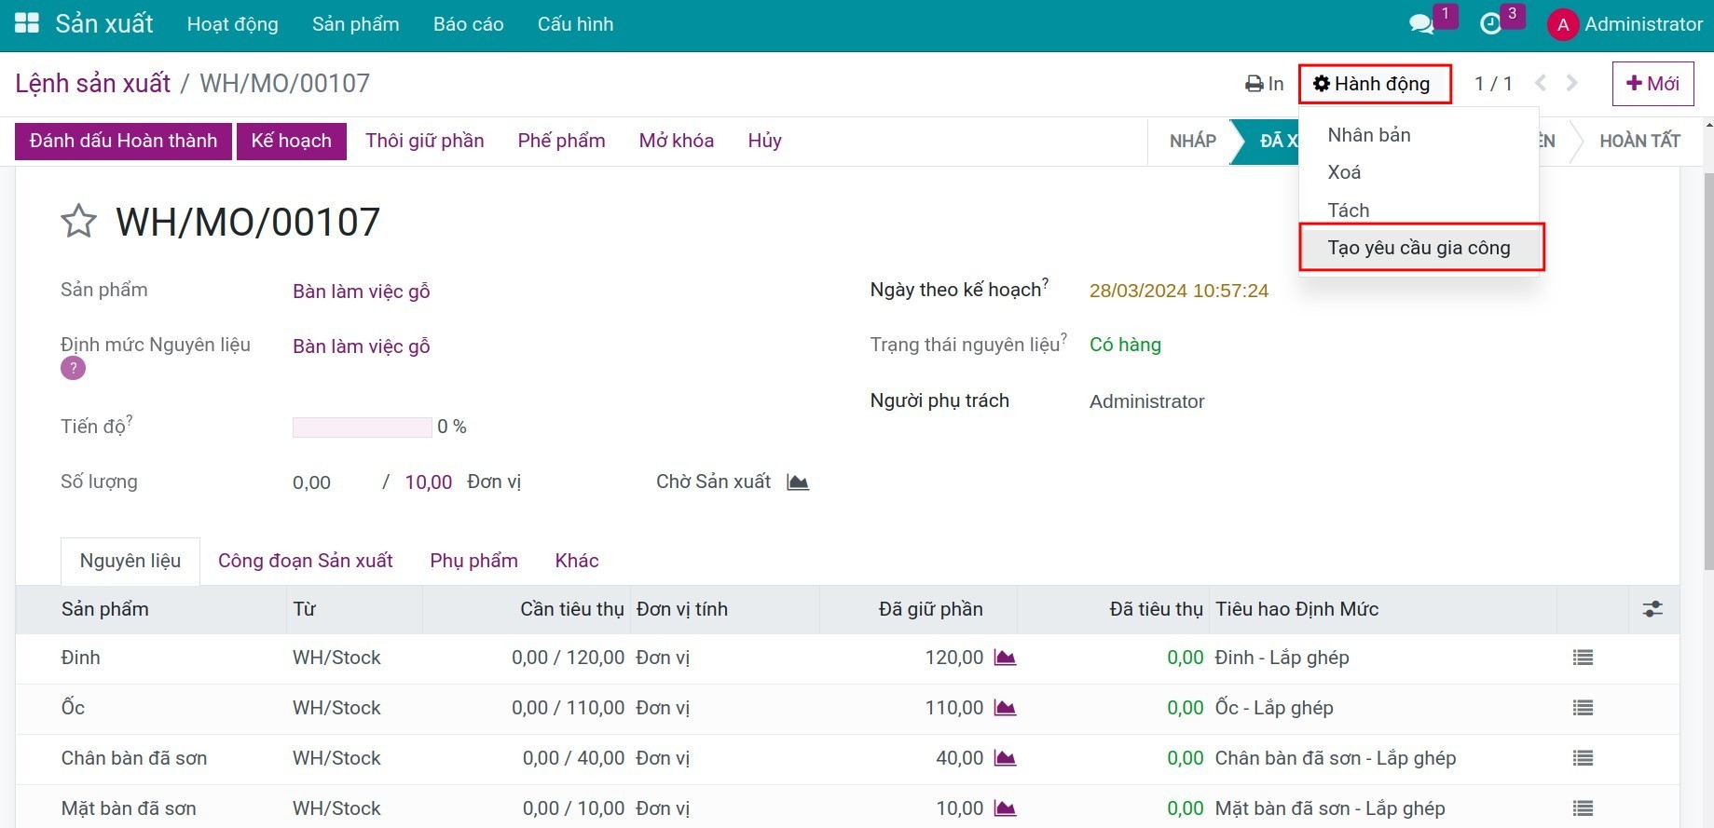Select Tạo yêu cầu gia công

[x=1419, y=248]
